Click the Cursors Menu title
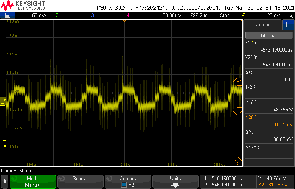 [x=16, y=171]
